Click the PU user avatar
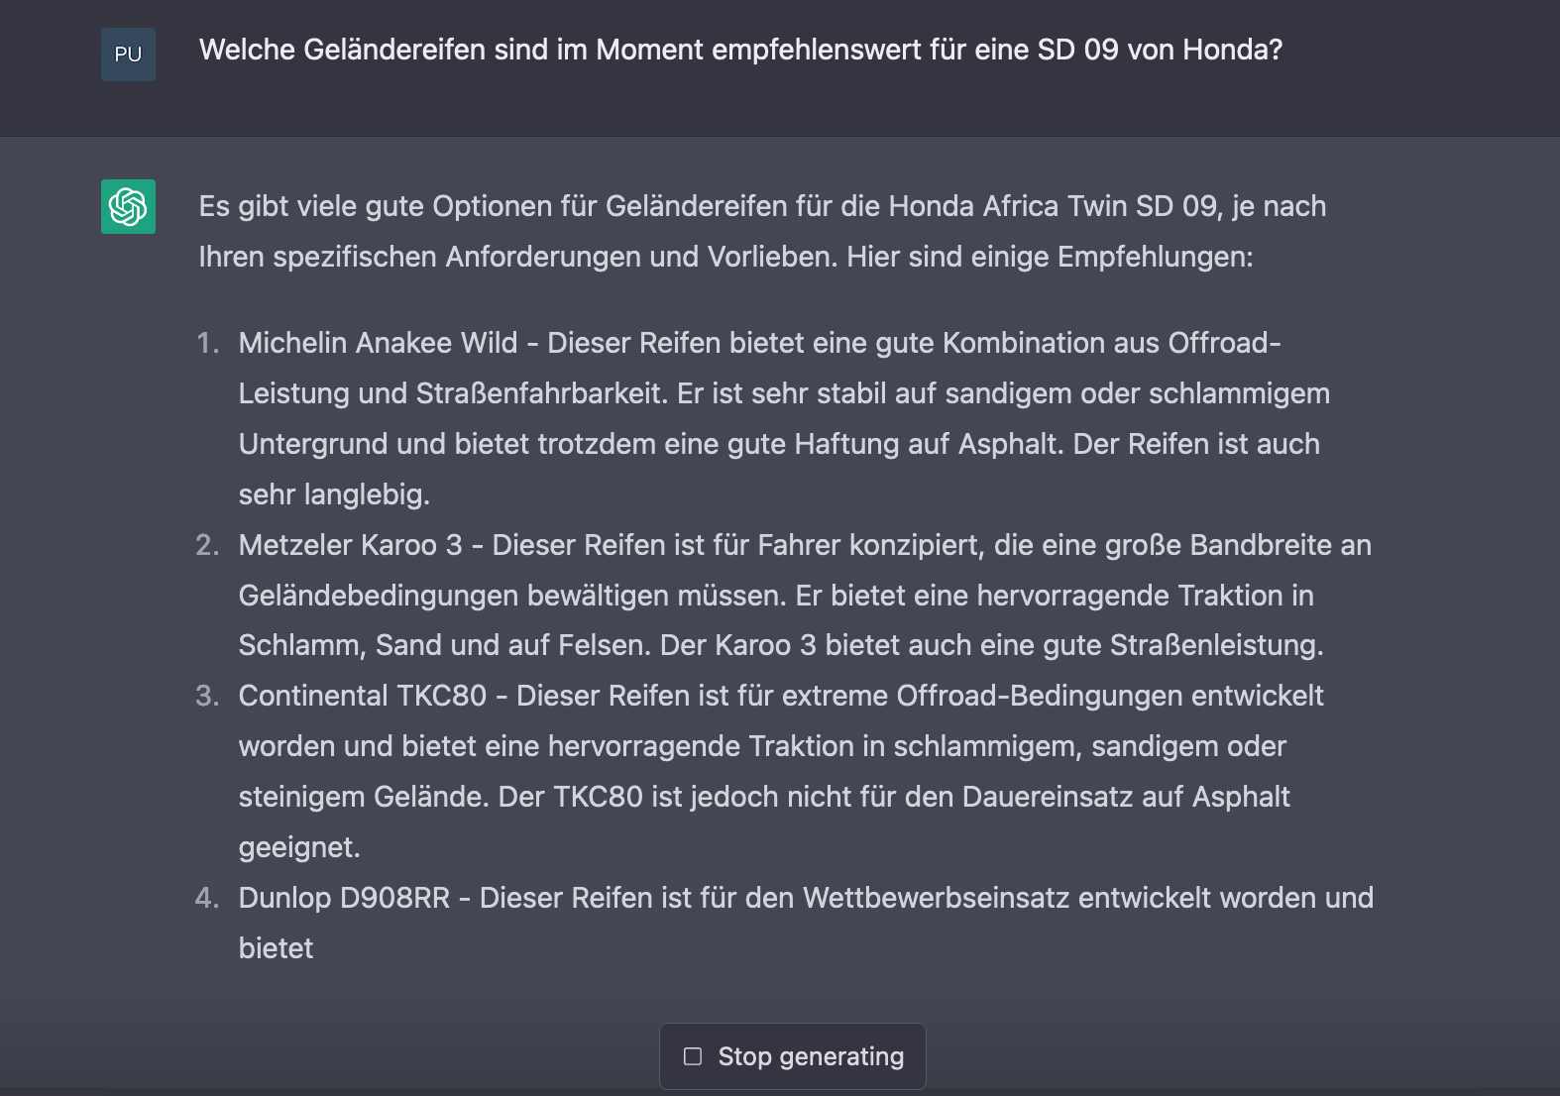This screenshot has width=1560, height=1096. click(128, 55)
